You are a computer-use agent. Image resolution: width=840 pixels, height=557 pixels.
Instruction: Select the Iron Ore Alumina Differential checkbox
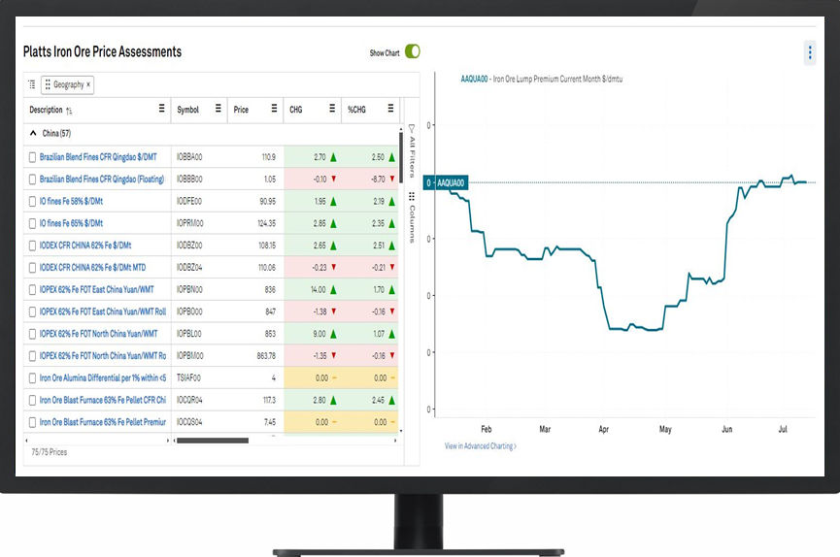[32, 377]
